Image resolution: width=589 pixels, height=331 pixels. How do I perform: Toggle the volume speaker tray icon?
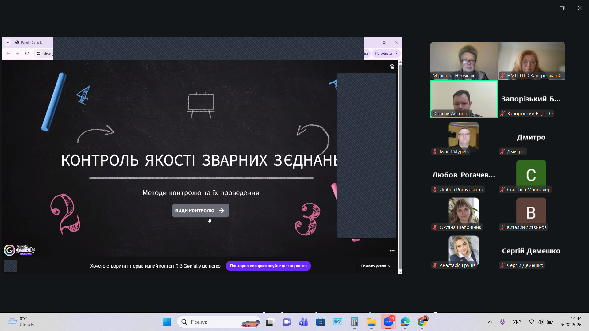coord(540,322)
